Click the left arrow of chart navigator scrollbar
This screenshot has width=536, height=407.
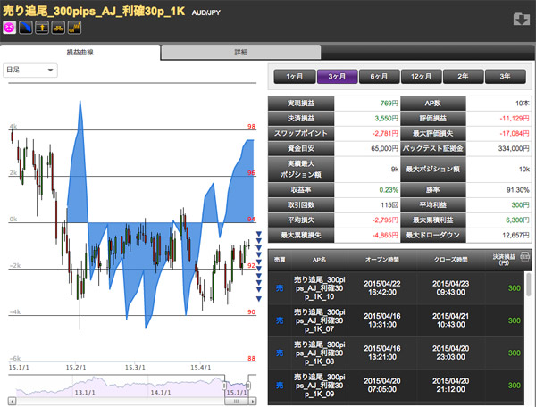point(12,401)
